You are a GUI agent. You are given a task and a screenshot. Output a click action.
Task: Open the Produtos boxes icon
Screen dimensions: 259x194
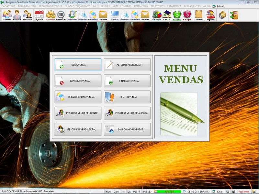coord(51,15)
